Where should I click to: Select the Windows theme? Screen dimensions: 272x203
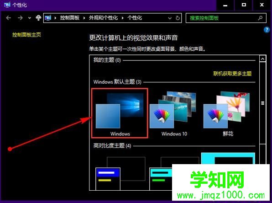pyautogui.click(x=120, y=113)
